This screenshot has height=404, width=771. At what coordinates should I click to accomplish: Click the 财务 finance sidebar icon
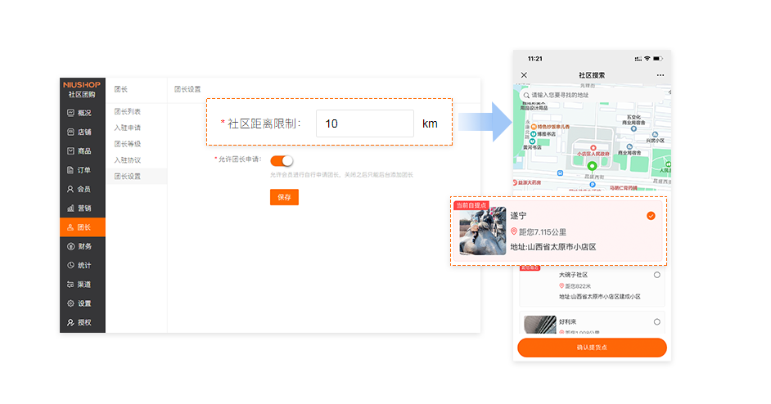[71, 246]
